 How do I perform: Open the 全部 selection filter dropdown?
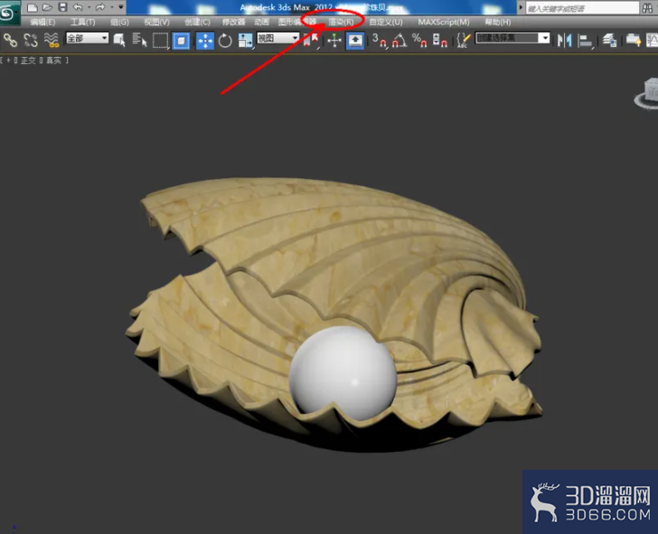coord(88,39)
